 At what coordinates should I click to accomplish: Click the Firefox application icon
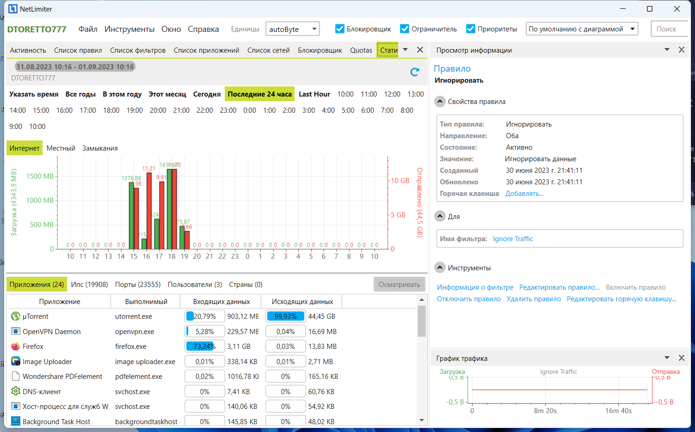tap(16, 346)
